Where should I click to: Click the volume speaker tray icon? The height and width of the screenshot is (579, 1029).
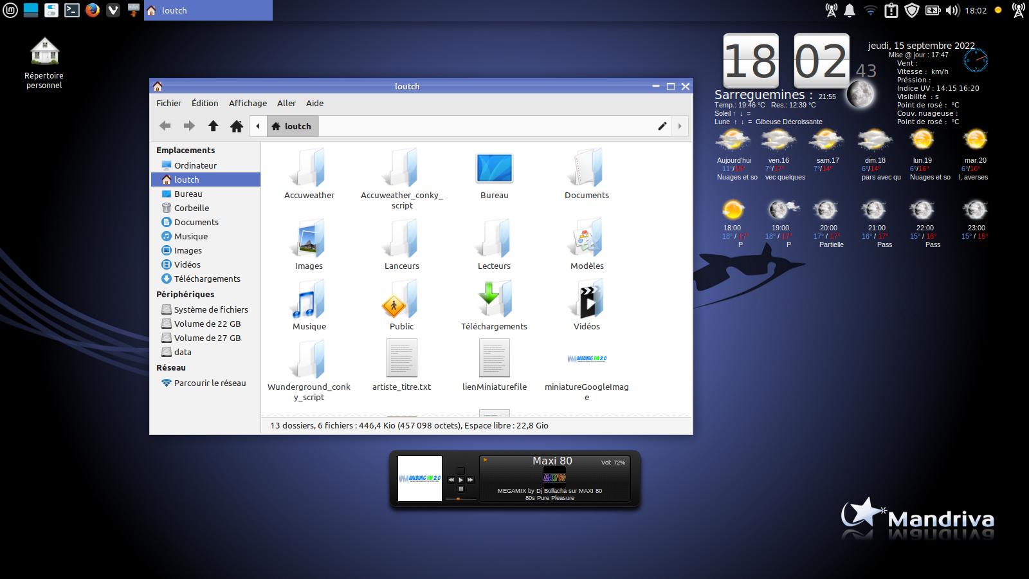(952, 10)
